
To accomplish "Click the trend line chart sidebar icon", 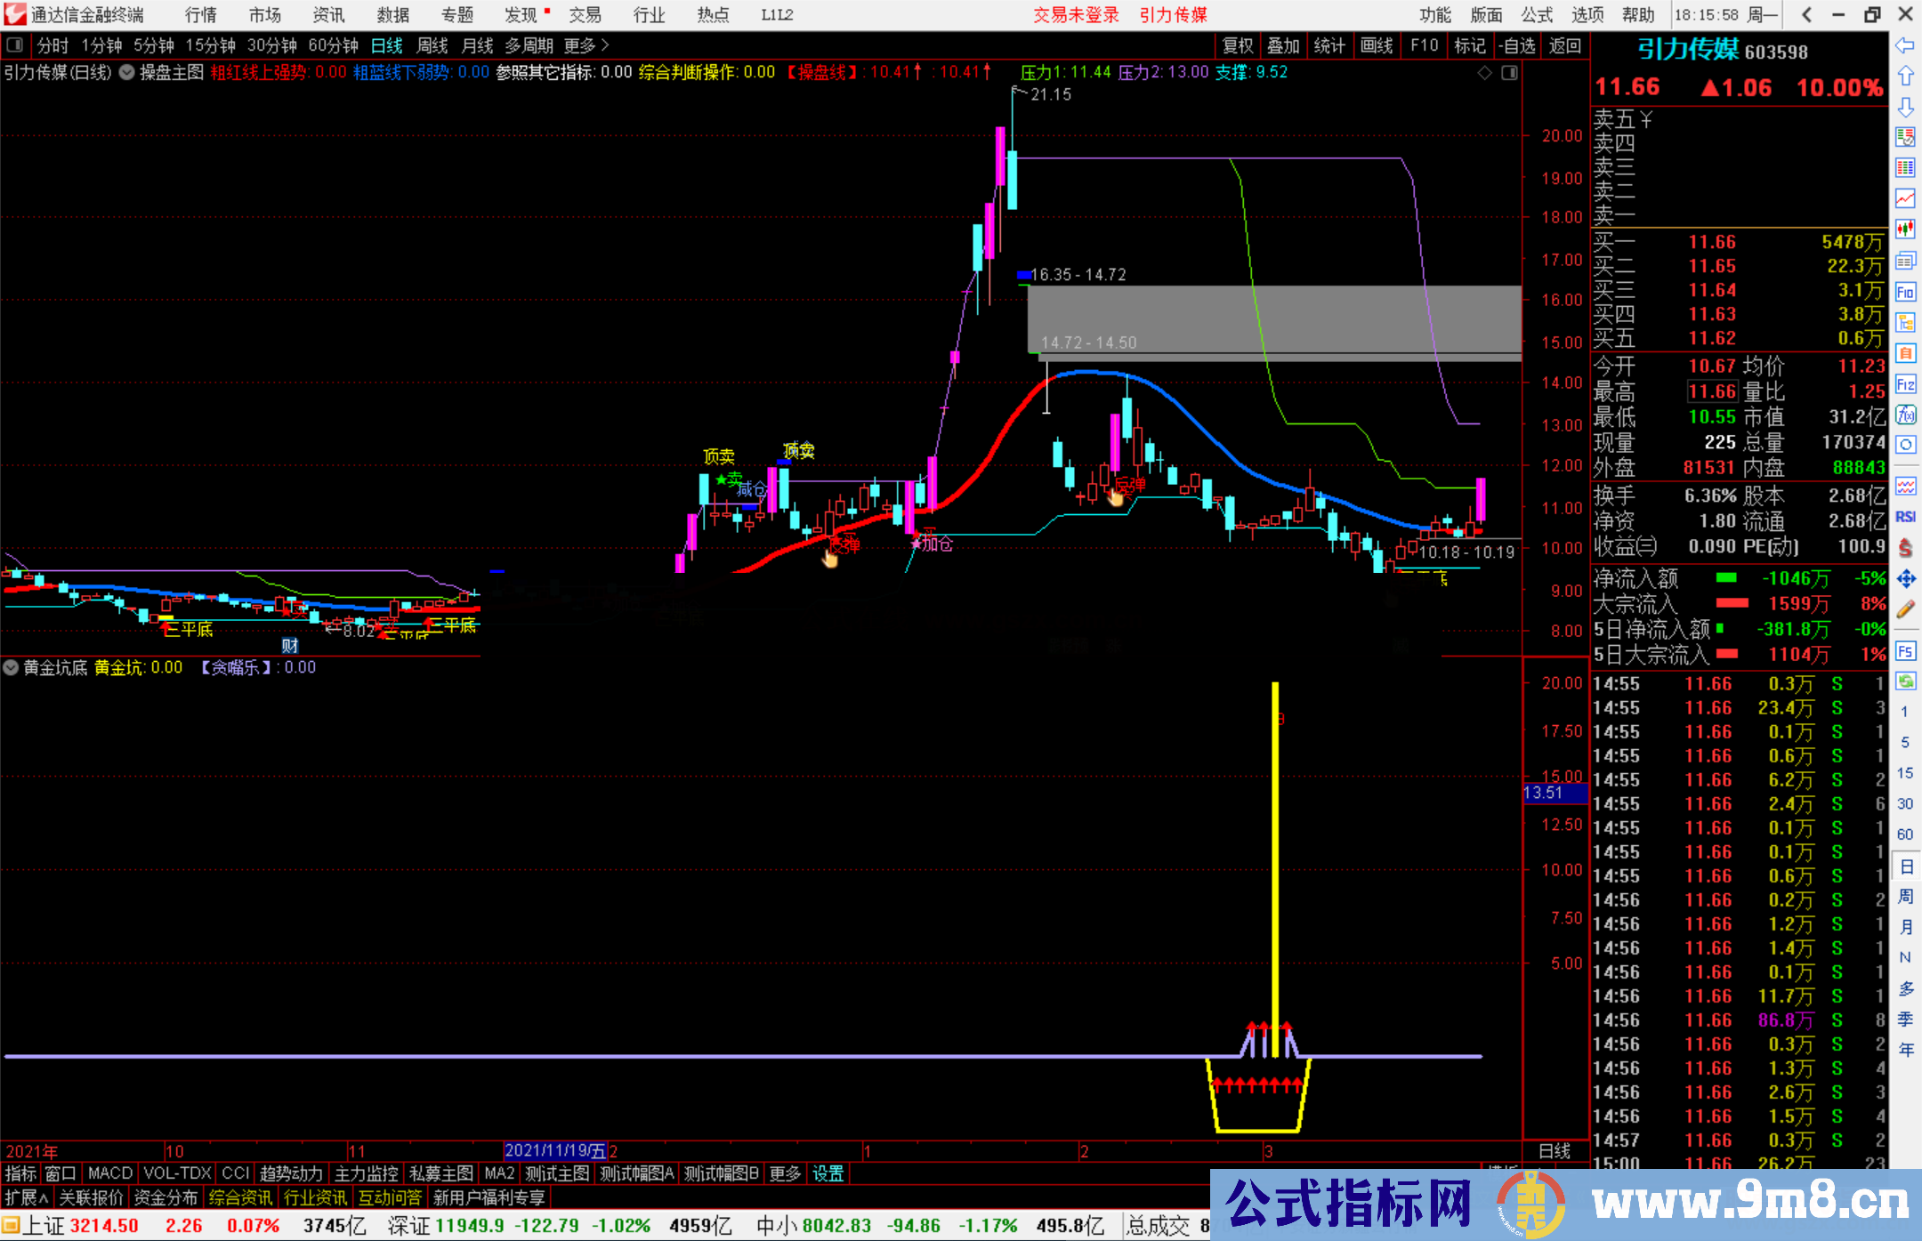I will point(1905,198).
